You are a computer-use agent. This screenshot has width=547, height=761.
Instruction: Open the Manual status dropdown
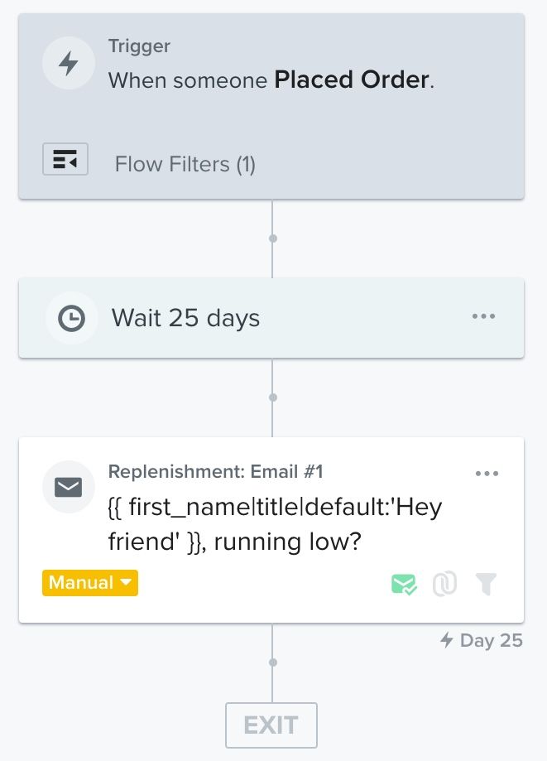[x=89, y=583]
